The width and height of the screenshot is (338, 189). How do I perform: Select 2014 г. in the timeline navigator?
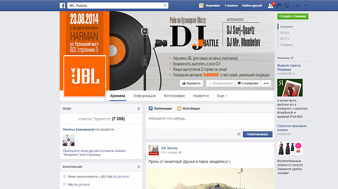coord(285,33)
